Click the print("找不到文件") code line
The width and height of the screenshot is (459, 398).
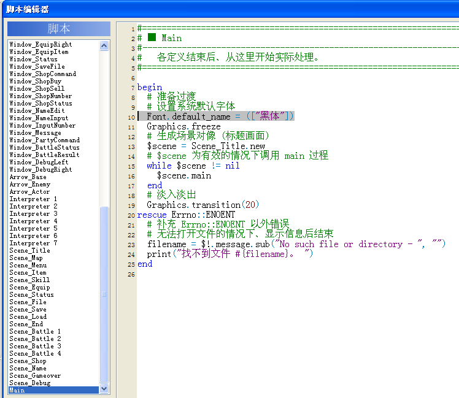tap(229, 254)
